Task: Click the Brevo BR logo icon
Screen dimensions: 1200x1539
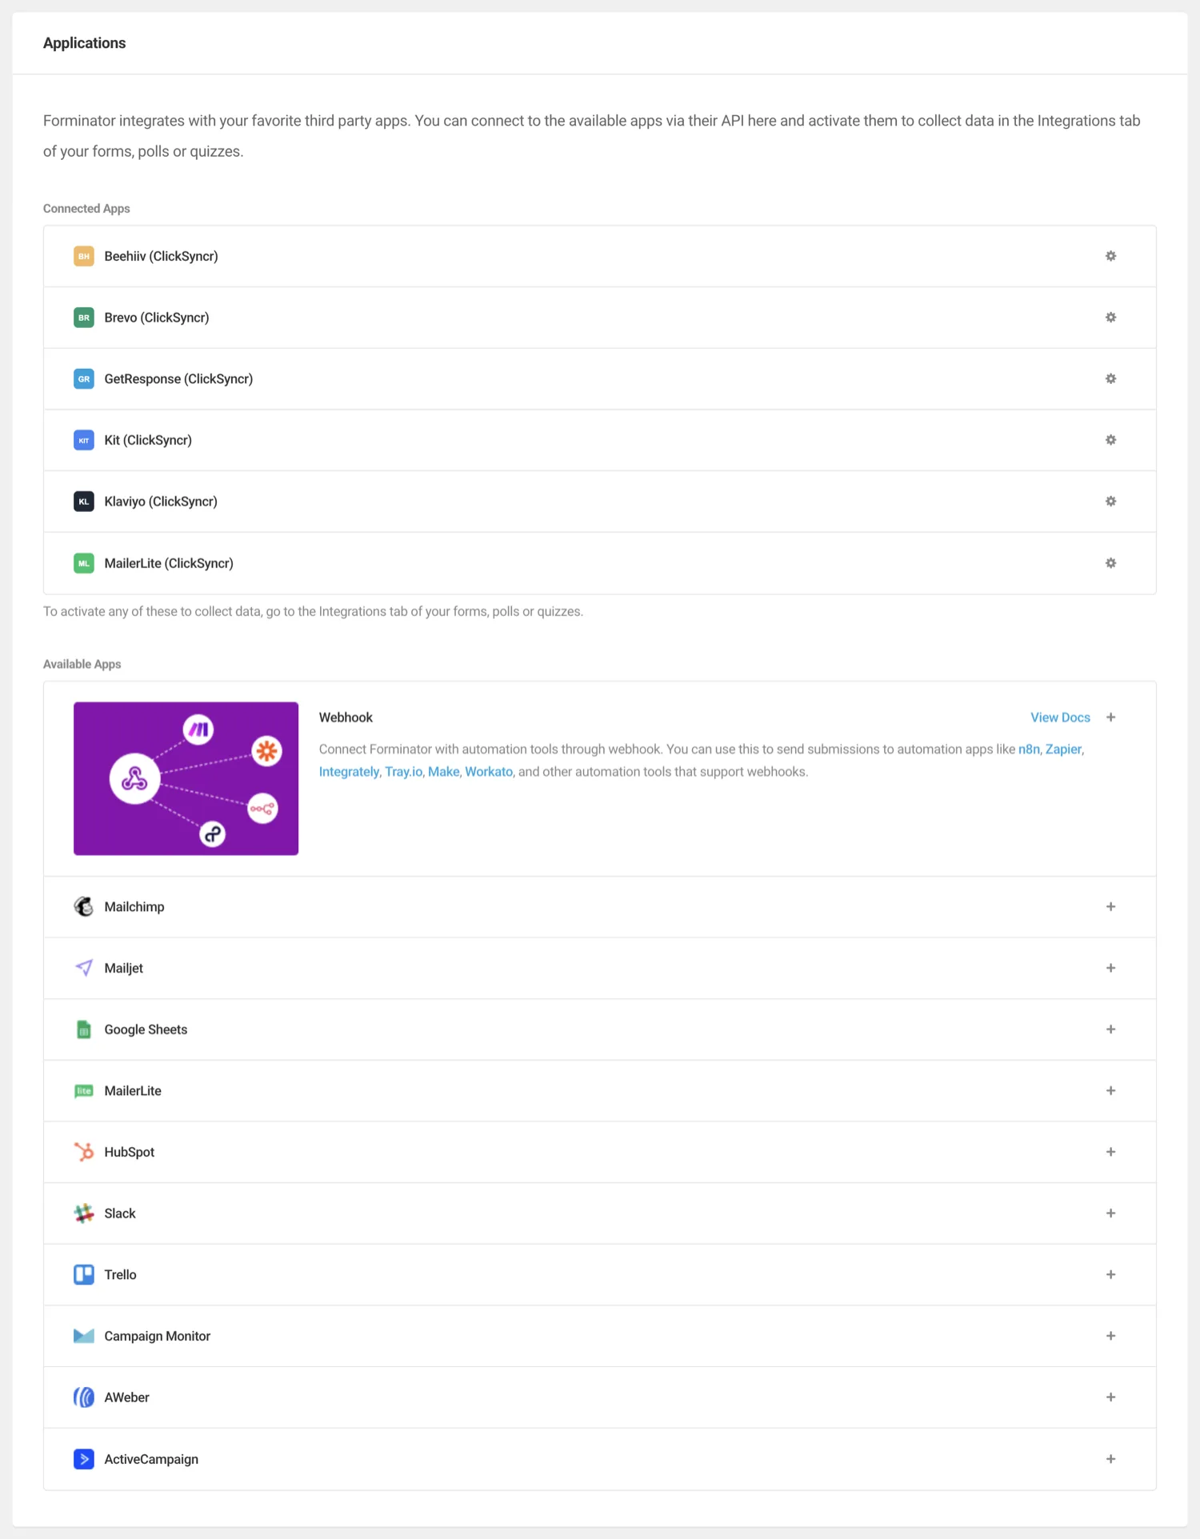Action: click(x=84, y=318)
